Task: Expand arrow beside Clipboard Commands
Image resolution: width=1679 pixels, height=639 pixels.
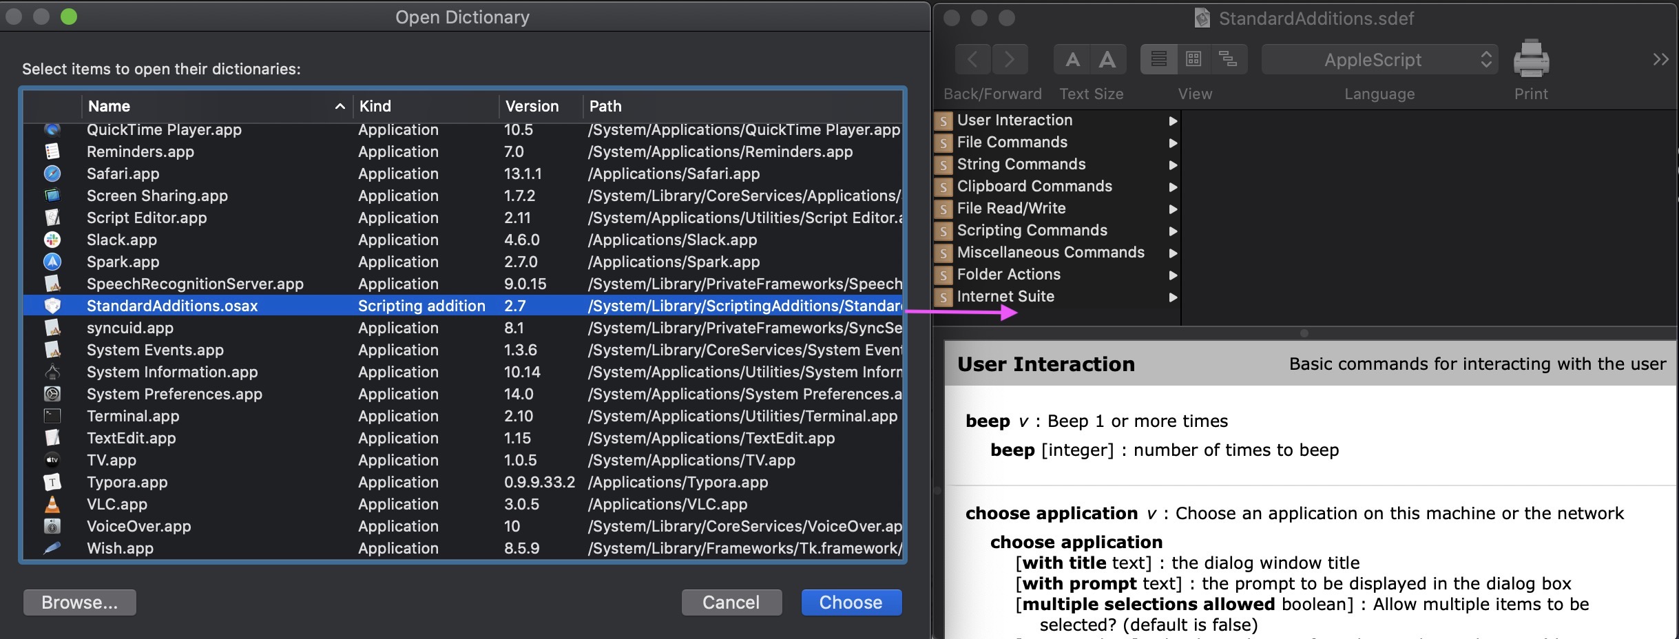Action: pyautogui.click(x=1173, y=187)
